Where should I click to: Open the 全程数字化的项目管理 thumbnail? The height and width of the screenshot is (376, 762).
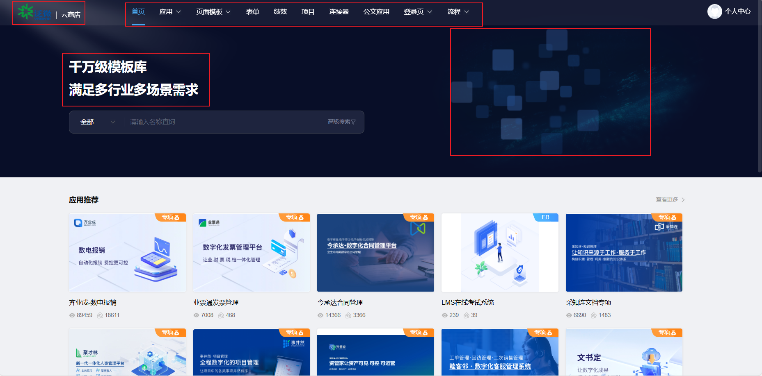point(252,352)
